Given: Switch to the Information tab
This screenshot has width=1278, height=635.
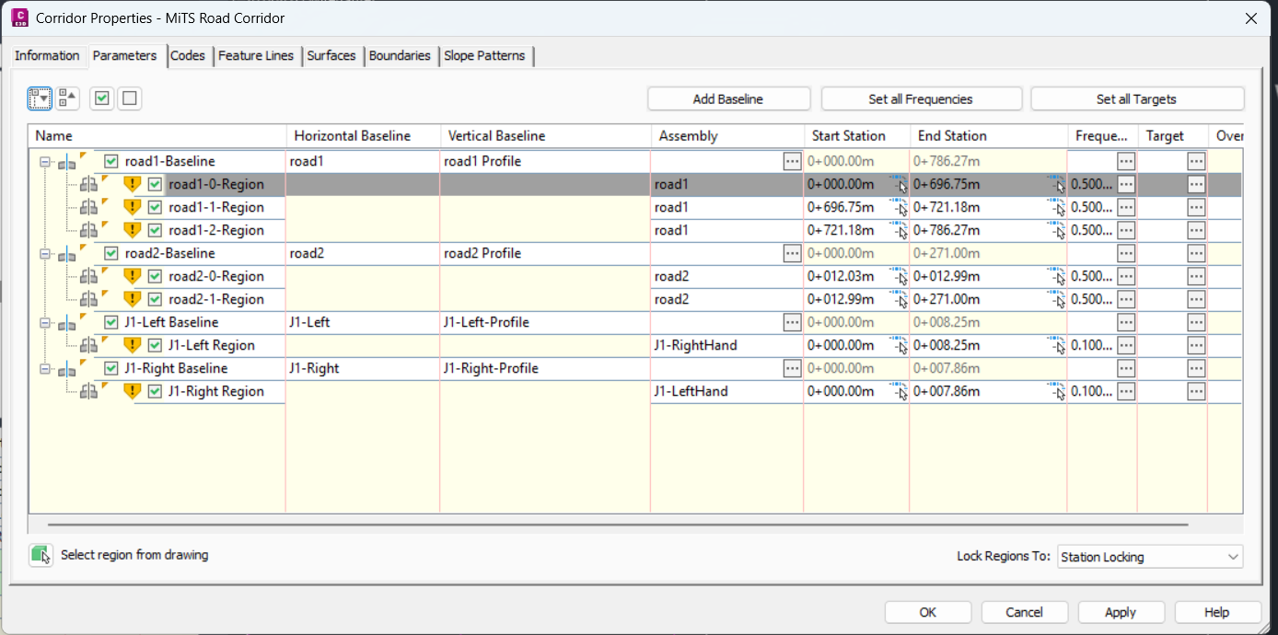Looking at the screenshot, I should [x=47, y=56].
